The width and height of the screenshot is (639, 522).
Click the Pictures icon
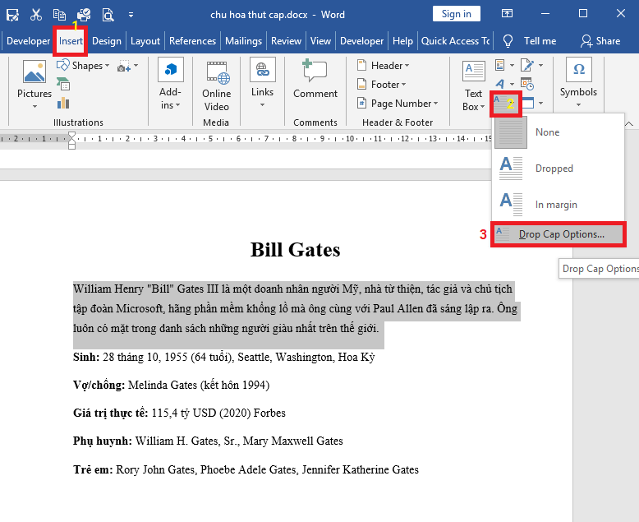[34, 72]
